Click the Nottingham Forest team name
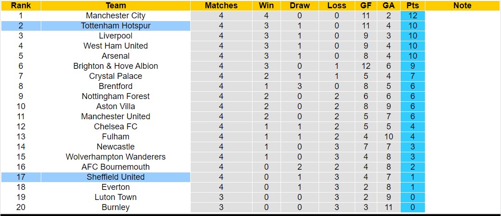 [116, 96]
